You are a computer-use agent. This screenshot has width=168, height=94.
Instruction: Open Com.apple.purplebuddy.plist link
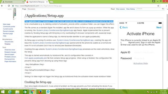coord(36,58)
